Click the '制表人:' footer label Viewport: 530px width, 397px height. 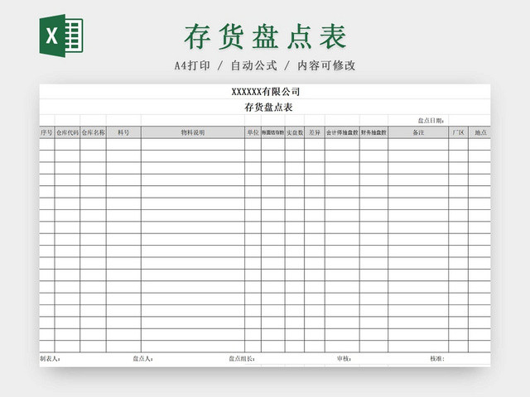[x=50, y=359]
